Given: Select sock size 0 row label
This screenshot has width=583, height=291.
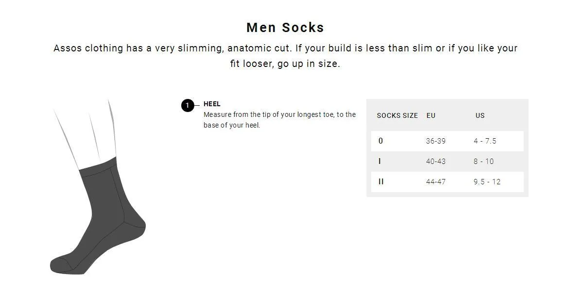Looking at the screenshot, I should tap(380, 141).
